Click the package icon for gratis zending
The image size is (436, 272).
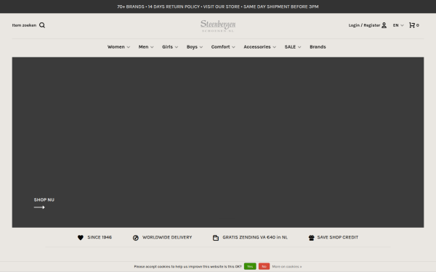pyautogui.click(x=216, y=238)
